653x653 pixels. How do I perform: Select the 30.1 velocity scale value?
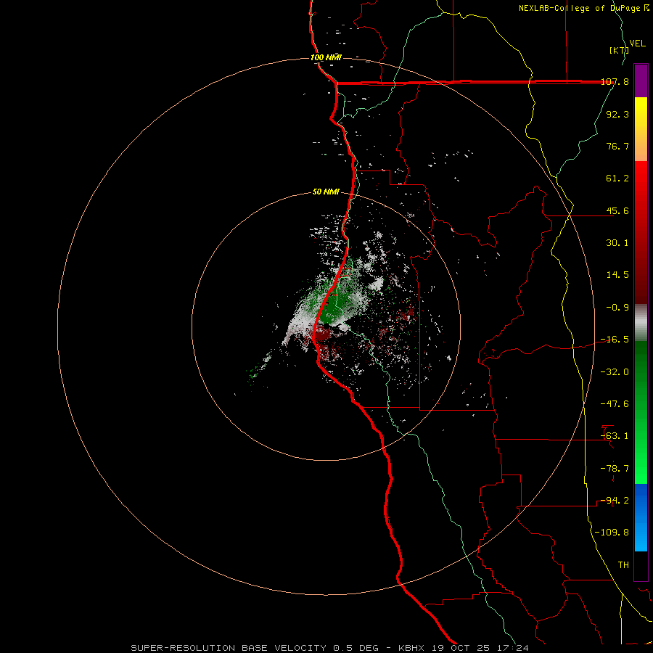tap(617, 243)
